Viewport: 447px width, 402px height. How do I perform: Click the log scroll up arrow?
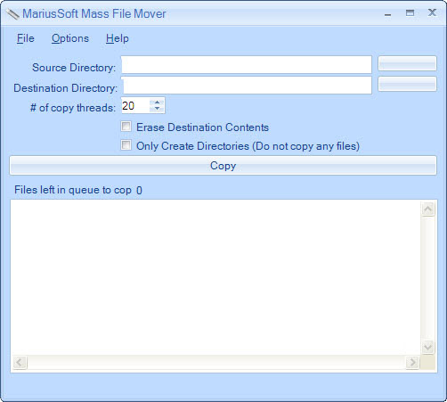[x=428, y=209]
